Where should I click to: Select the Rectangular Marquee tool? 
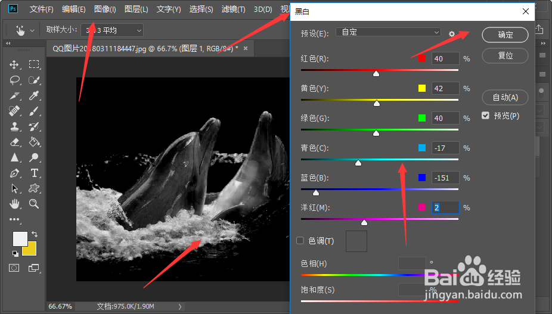click(34, 64)
